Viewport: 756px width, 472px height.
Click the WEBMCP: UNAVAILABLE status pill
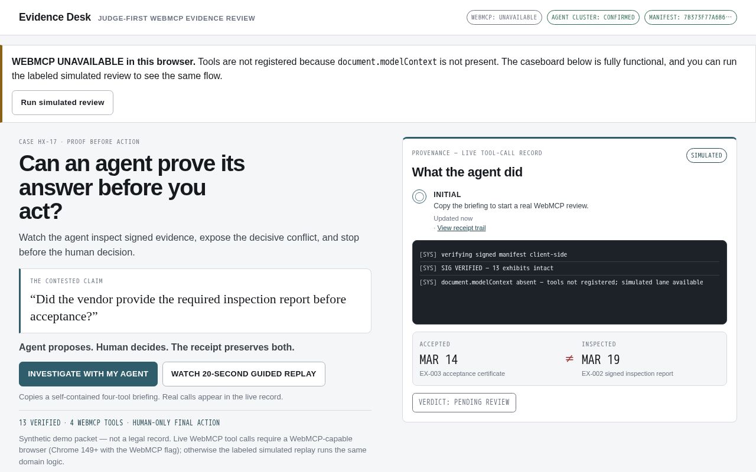pyautogui.click(x=504, y=18)
